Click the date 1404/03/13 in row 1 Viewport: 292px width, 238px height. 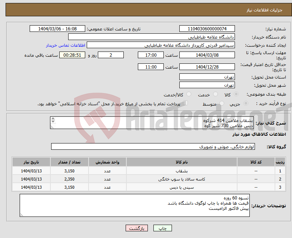31,171
